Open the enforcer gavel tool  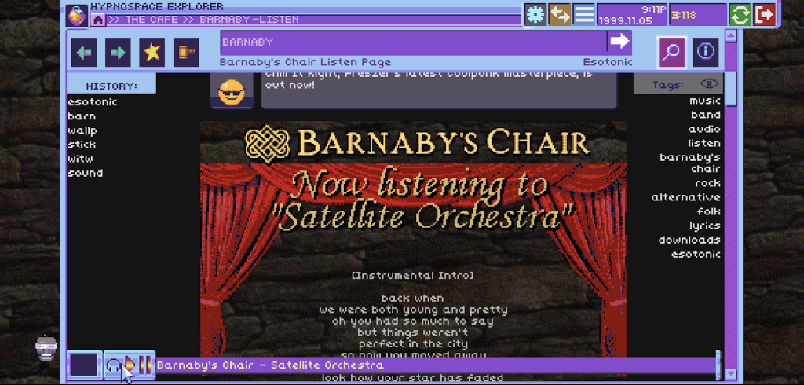coord(185,53)
